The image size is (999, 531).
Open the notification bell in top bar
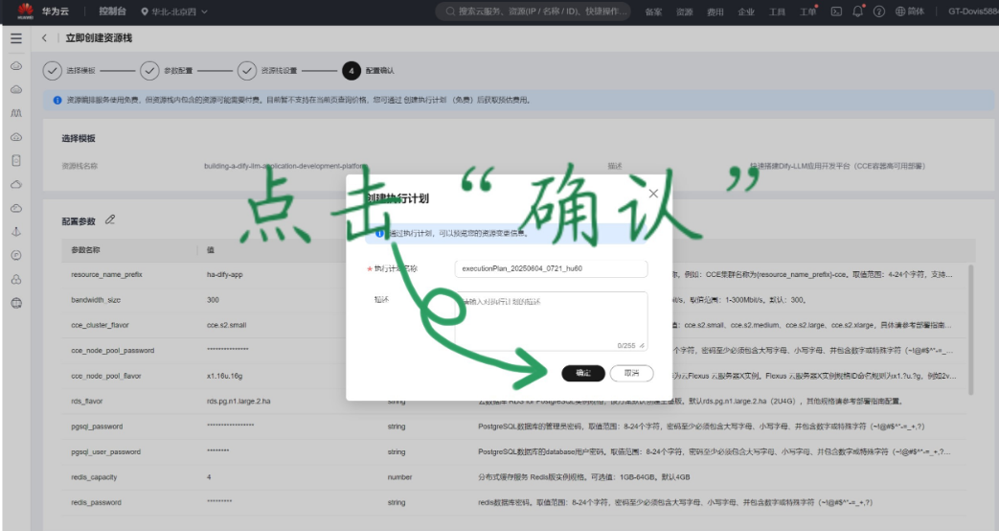857,12
